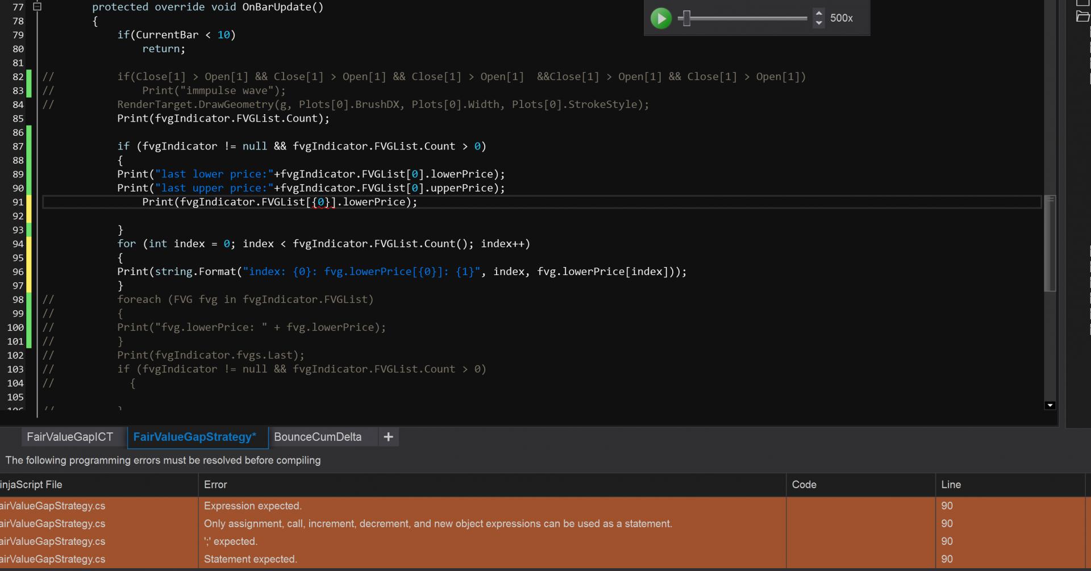The width and height of the screenshot is (1091, 571).
Task: Click the playback speed slider handle
Action: (x=686, y=18)
